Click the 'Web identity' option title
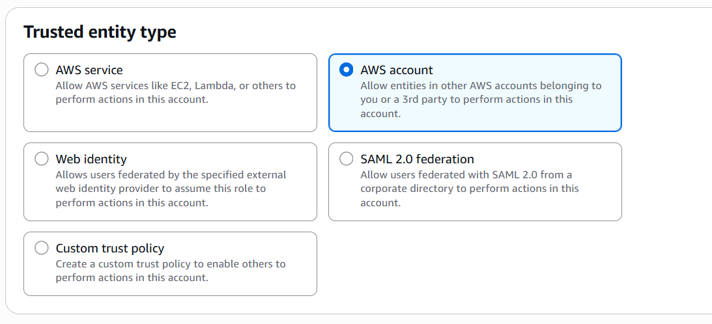The image size is (712, 324). (91, 159)
